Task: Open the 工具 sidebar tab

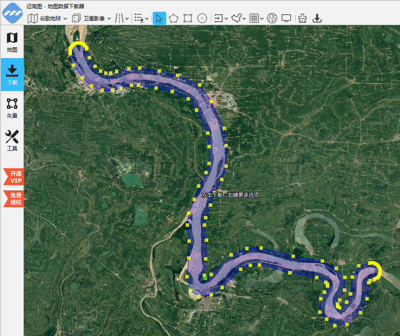Action: click(12, 141)
